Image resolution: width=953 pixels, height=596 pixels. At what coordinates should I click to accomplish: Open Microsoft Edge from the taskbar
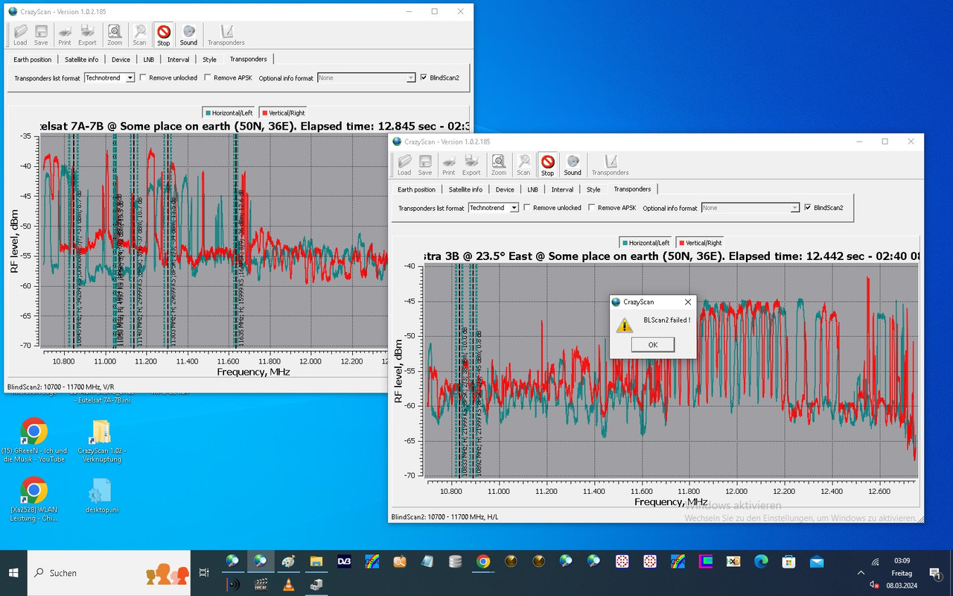point(761,562)
